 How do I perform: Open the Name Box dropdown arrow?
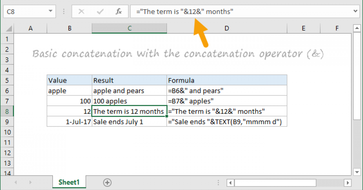tap(50, 12)
